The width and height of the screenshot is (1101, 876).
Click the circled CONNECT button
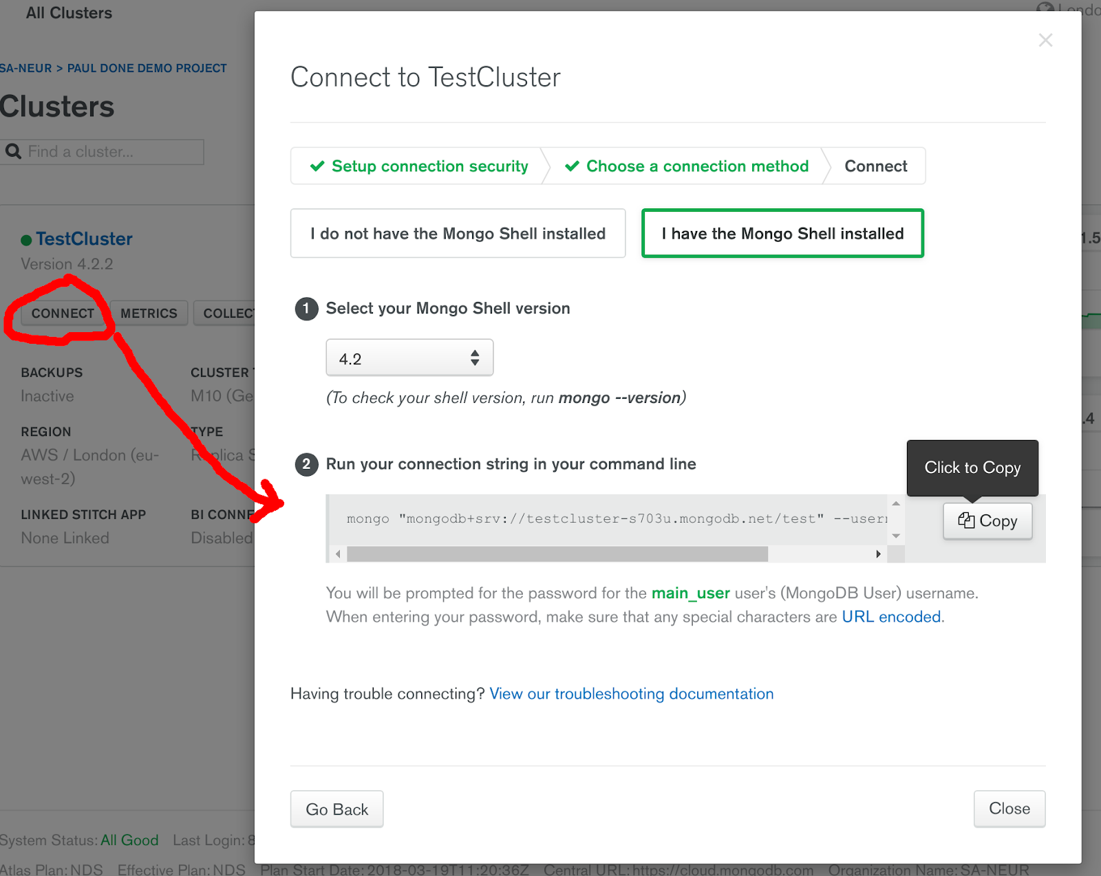pyautogui.click(x=62, y=313)
